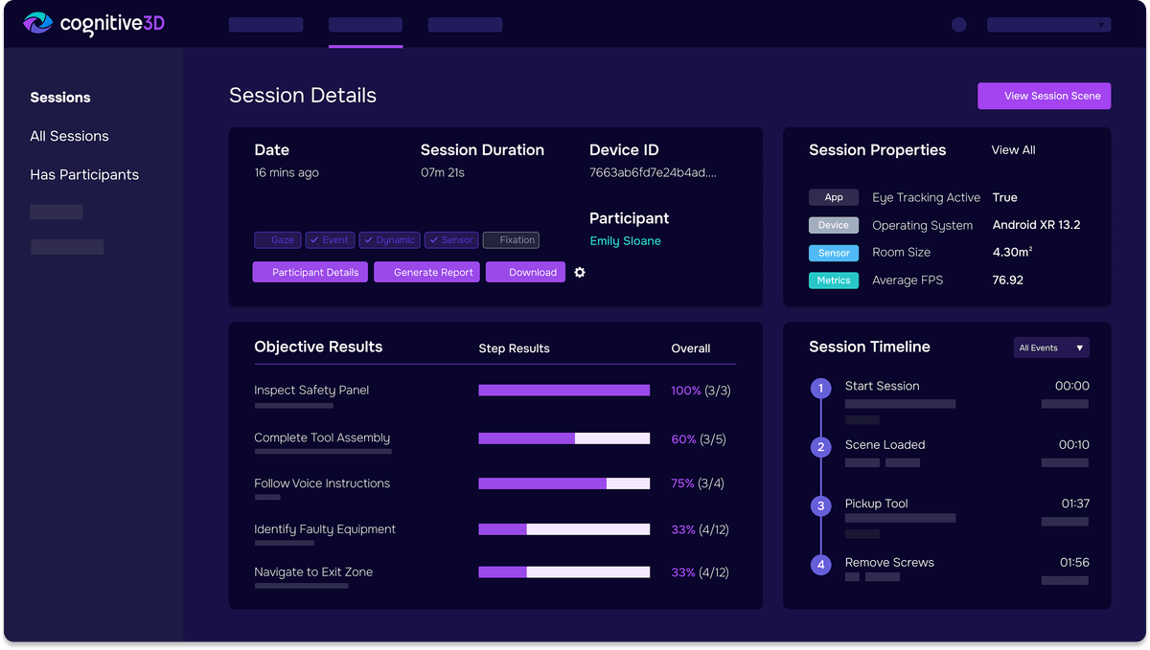Select the Sensor property tag
This screenshot has height=650, width=1150.
834,253
